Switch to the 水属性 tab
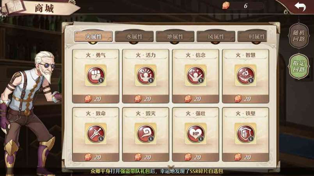 134,36
